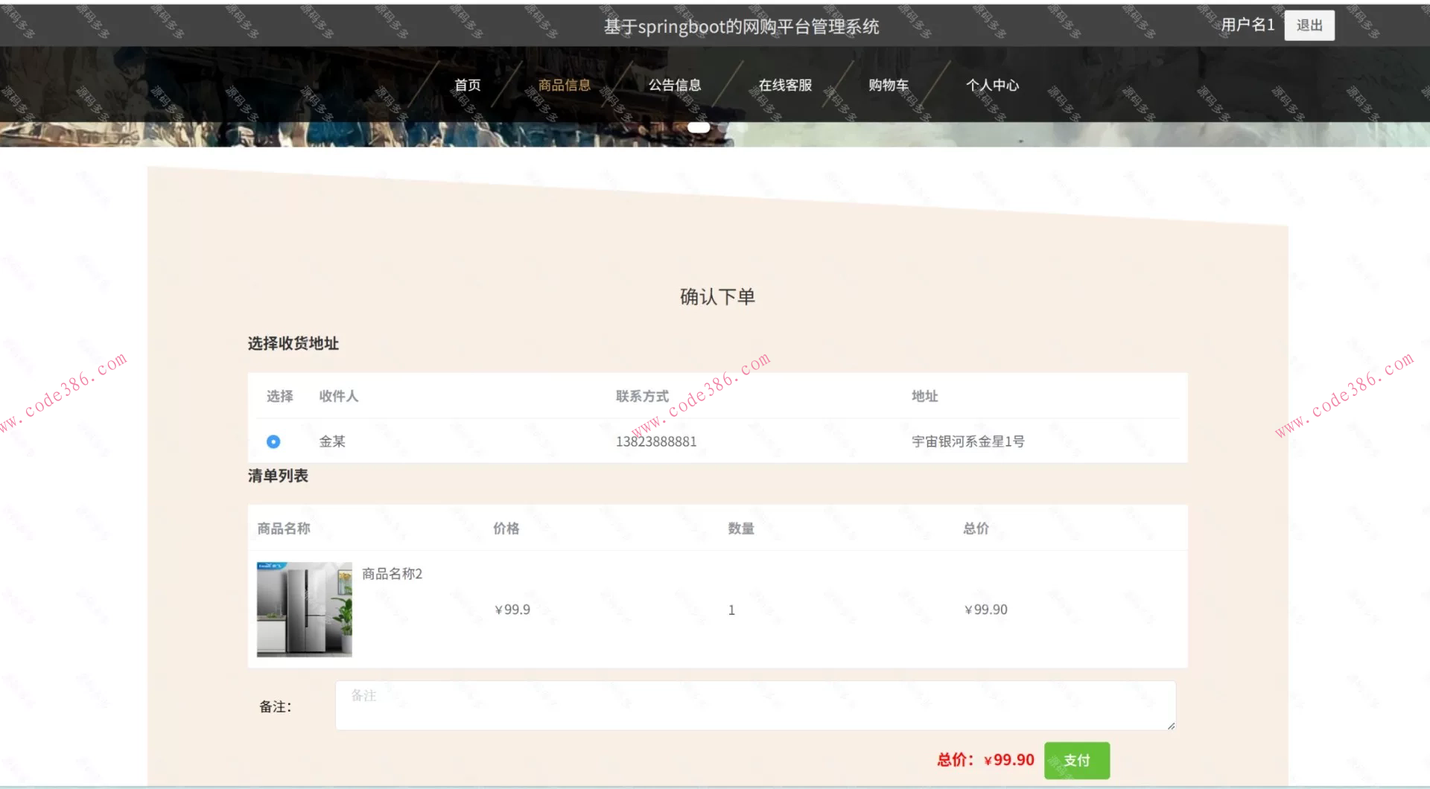This screenshot has height=789, width=1430.
Task: Click the recipient phone number 13823888881
Action: pyautogui.click(x=656, y=441)
